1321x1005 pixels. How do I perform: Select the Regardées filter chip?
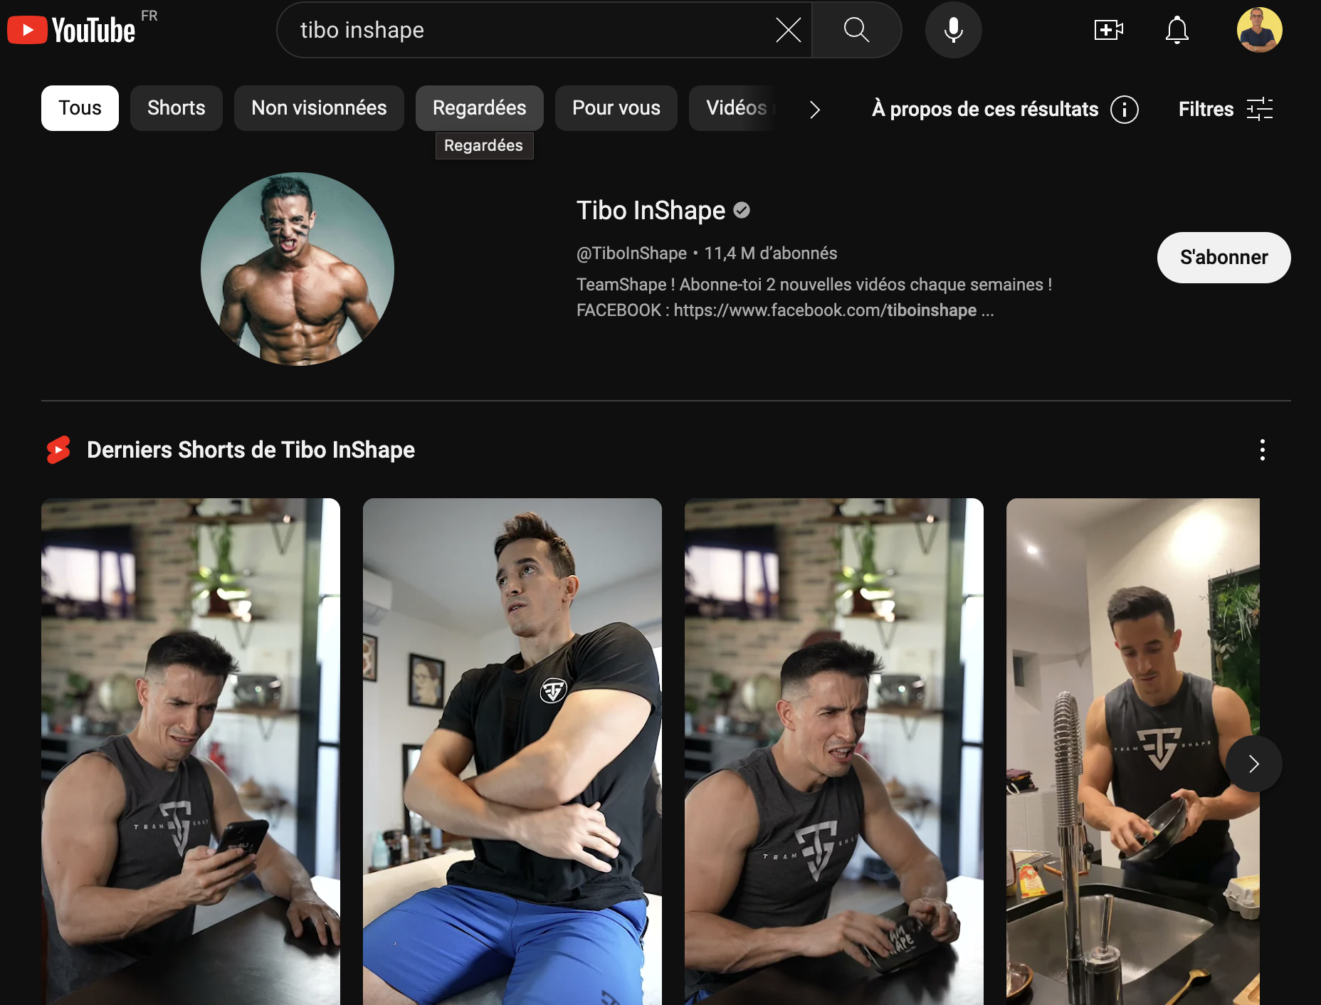[x=479, y=108]
